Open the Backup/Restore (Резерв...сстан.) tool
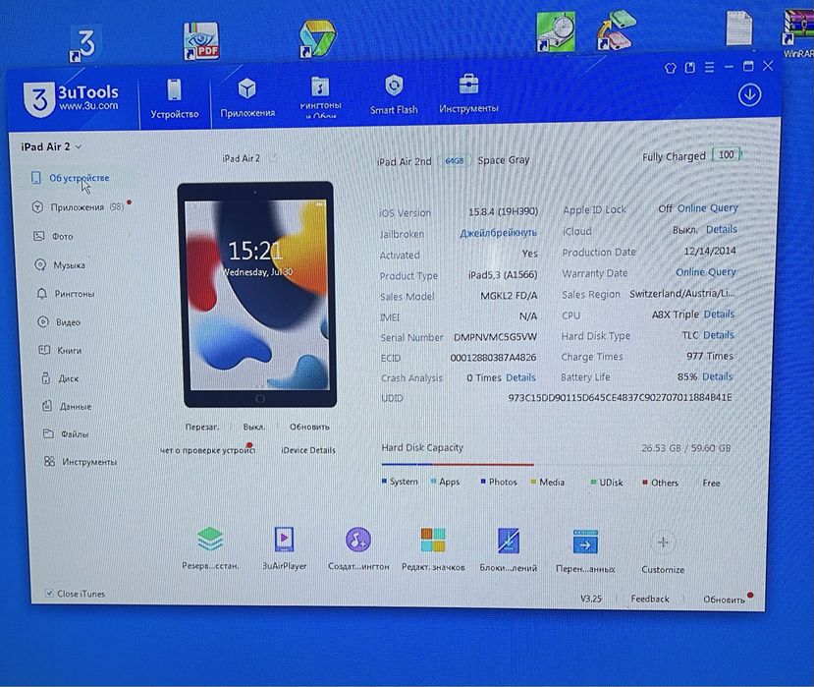This screenshot has height=687, width=814. (210, 547)
